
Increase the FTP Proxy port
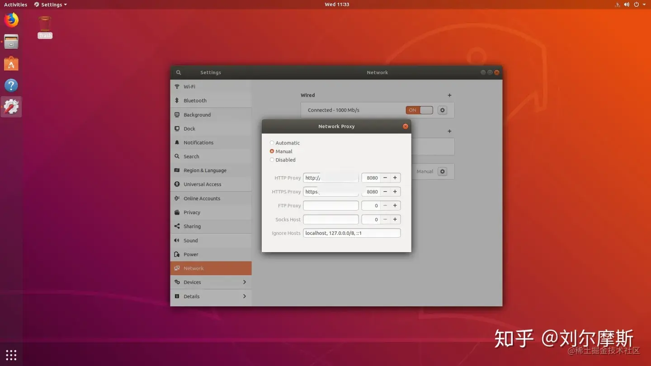point(395,206)
